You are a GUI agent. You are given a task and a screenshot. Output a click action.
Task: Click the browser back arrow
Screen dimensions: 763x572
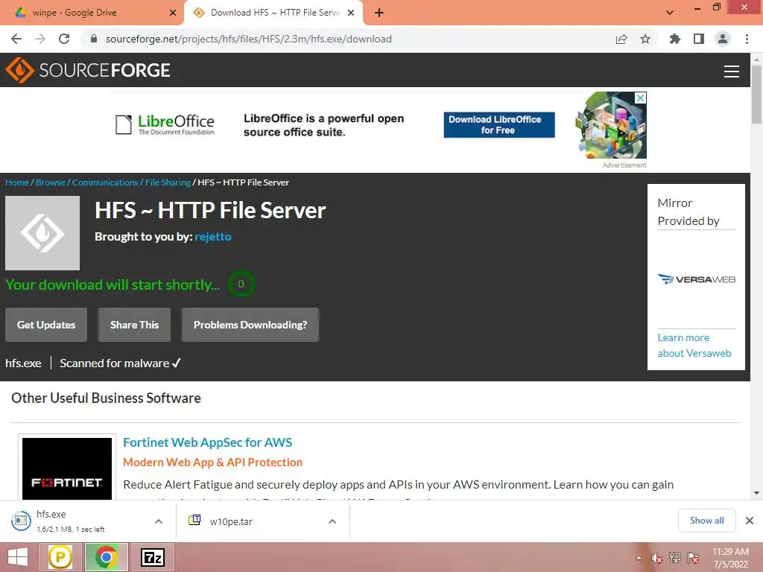coord(16,39)
